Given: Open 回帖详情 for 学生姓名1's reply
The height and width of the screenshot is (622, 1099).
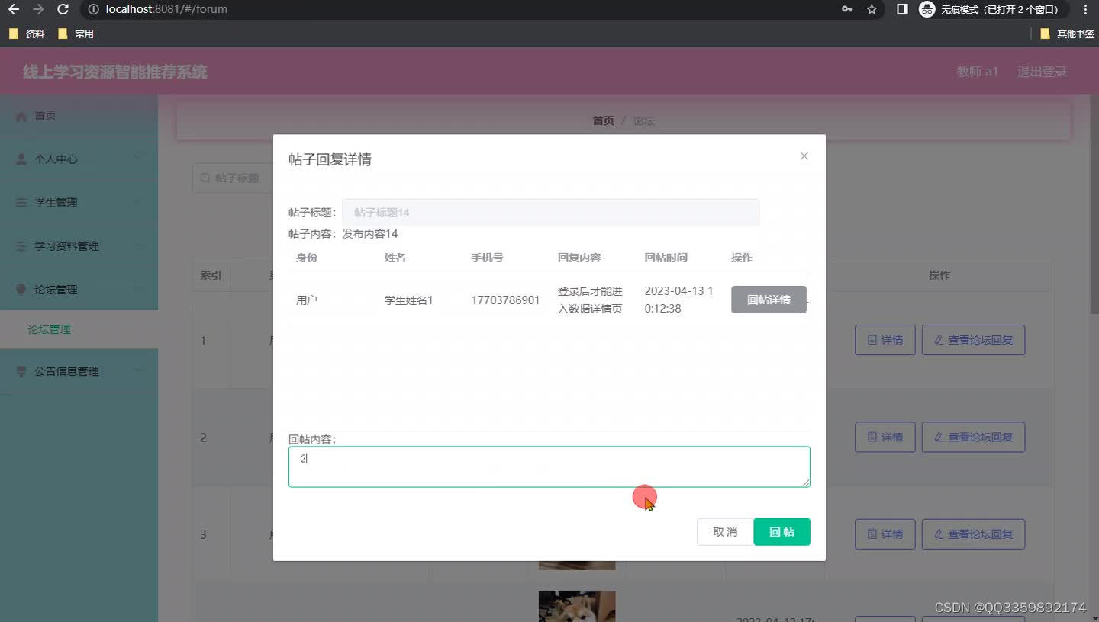Looking at the screenshot, I should (x=769, y=300).
